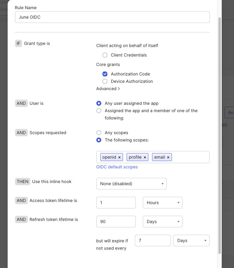Image resolution: width=234 pixels, height=268 pixels.
Task: Uncheck the Authorization Code grant
Action: coord(105,74)
